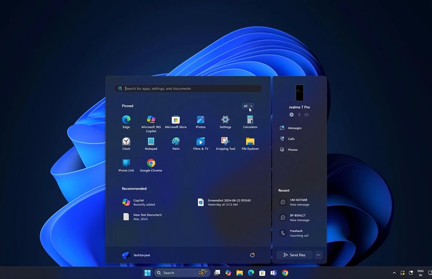Open more options next to Send files

[x=318, y=255]
